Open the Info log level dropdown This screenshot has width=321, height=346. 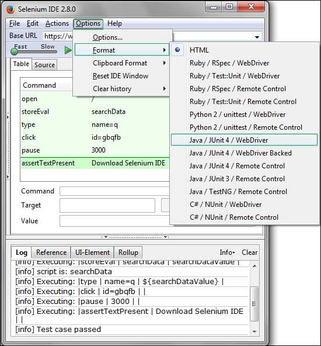pos(228,252)
